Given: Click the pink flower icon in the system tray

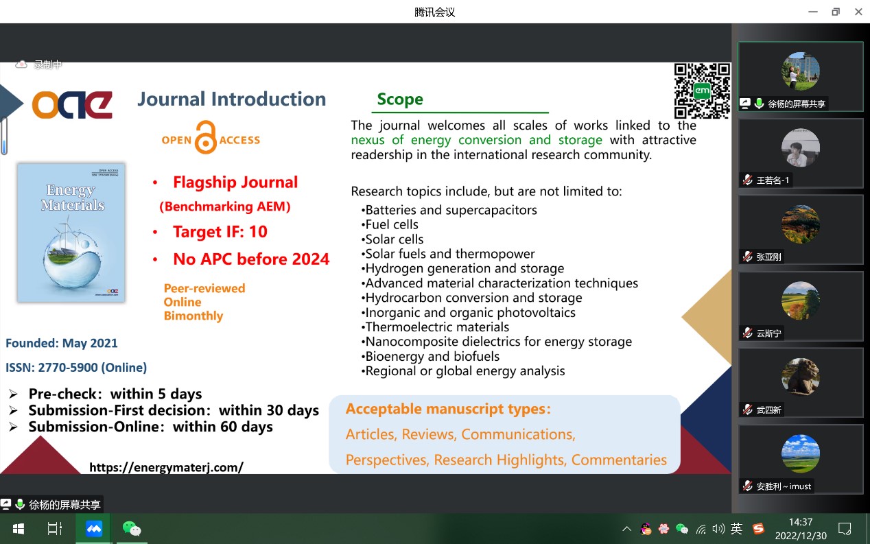Looking at the screenshot, I should 663,529.
